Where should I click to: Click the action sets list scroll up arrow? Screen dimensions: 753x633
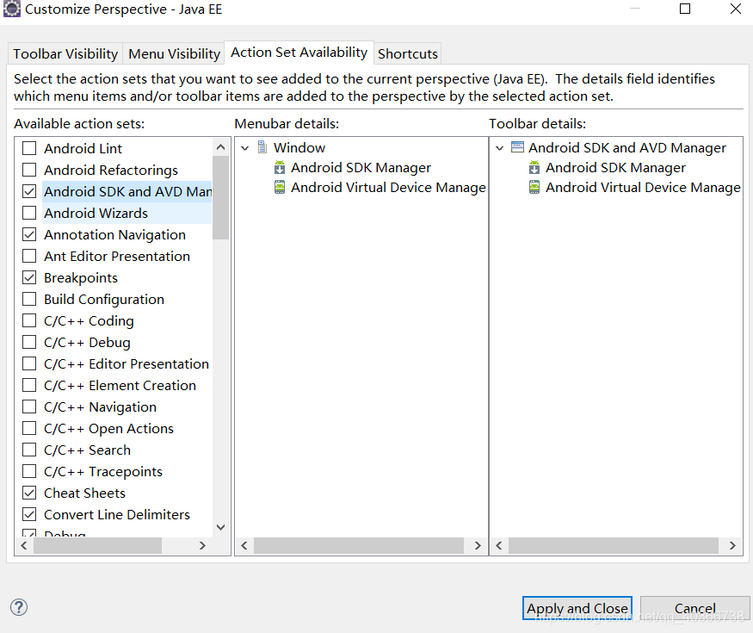coord(221,147)
